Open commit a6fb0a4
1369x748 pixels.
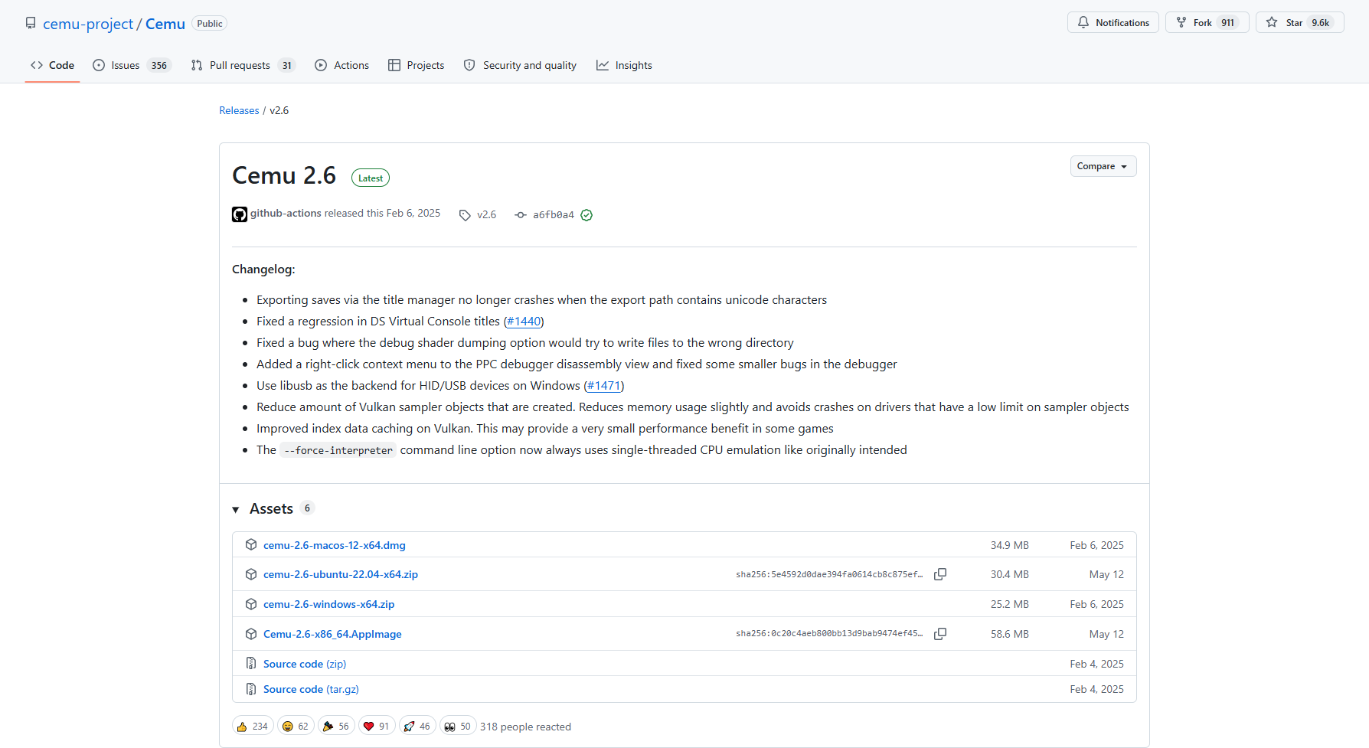[554, 215]
